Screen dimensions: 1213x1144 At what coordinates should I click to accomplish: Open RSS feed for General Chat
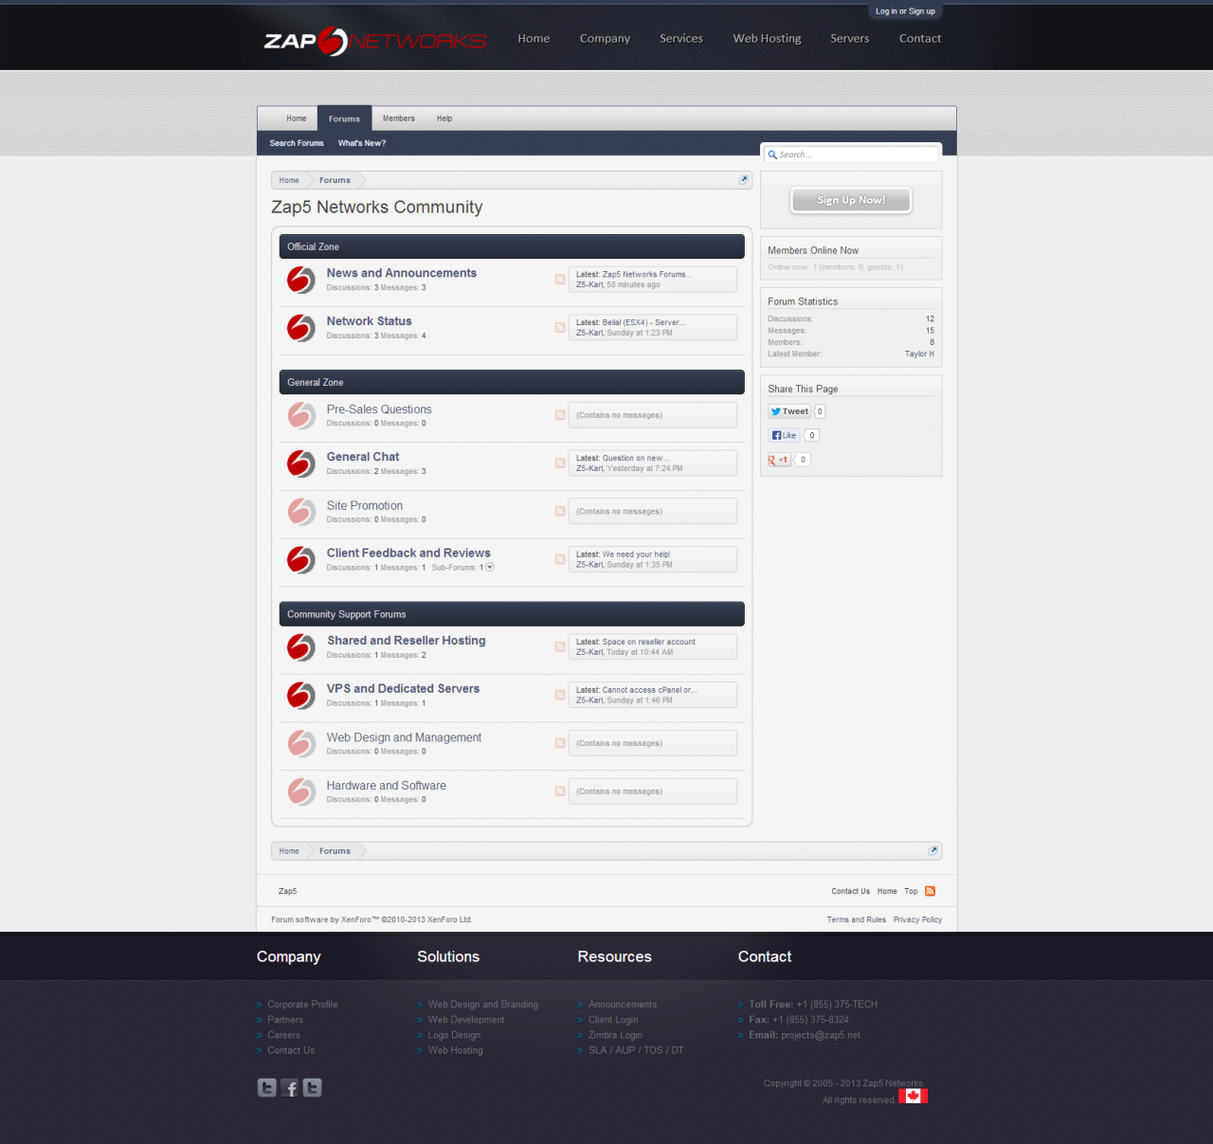(x=560, y=463)
